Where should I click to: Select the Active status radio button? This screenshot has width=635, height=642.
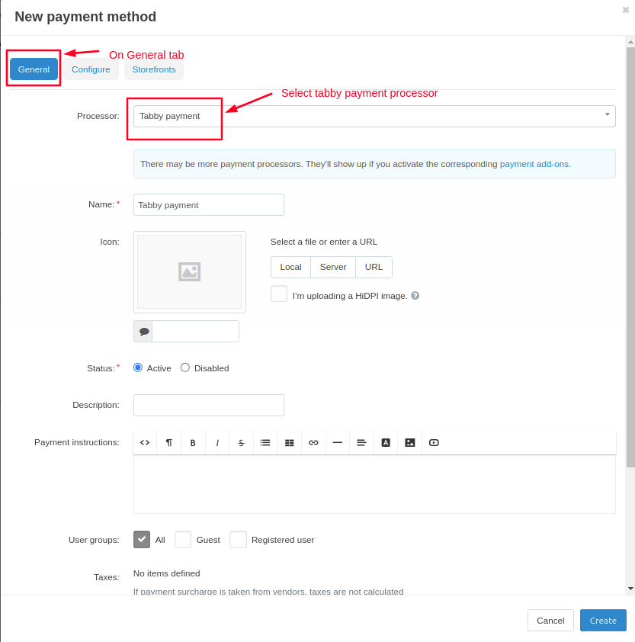pos(138,368)
